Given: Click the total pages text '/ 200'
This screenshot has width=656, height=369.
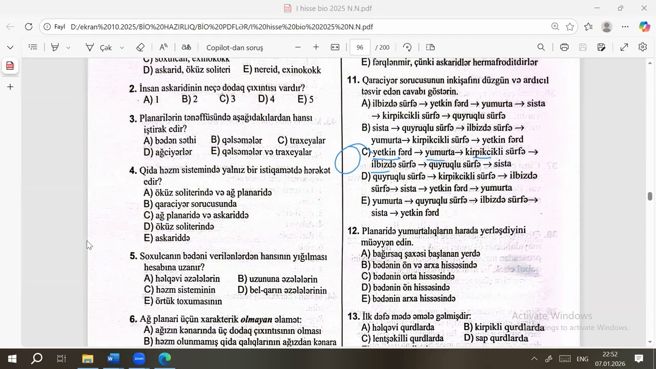Looking at the screenshot, I should [x=382, y=47].
